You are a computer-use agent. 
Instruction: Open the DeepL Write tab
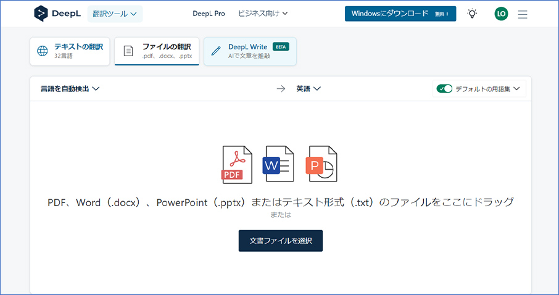coord(250,51)
